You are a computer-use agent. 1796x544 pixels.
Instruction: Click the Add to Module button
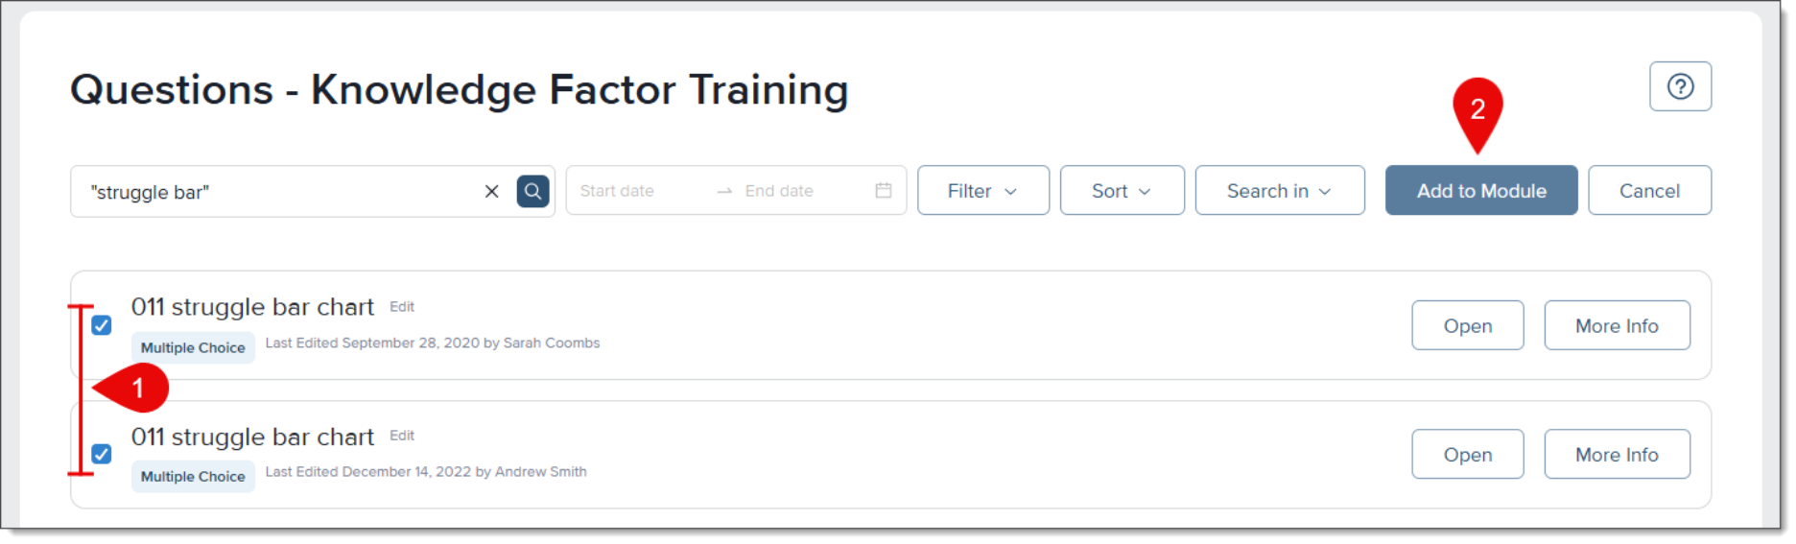point(1480,191)
